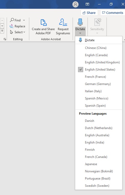Open the Styles dialog launcher icon

[5, 39]
